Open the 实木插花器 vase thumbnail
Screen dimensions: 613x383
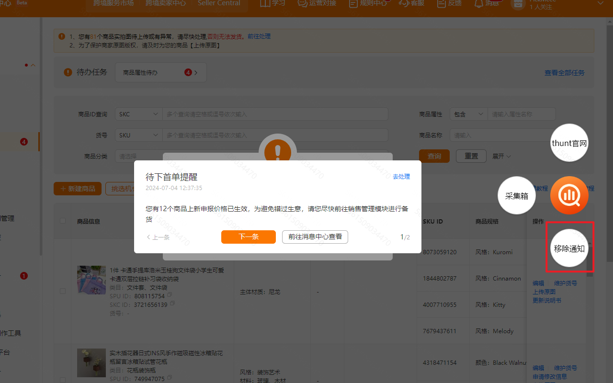point(91,363)
